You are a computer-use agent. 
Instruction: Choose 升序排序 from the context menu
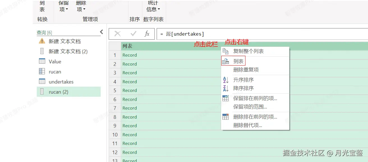(x=255, y=80)
